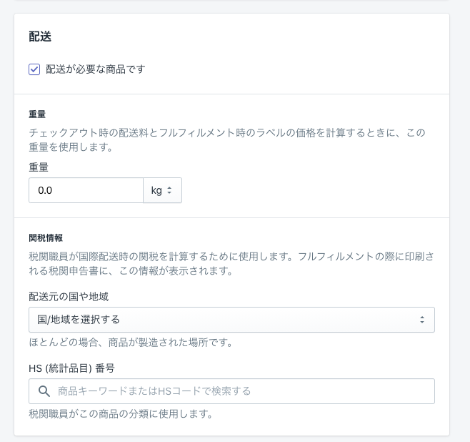Click the 配送が必要な商品です label text

[96, 69]
